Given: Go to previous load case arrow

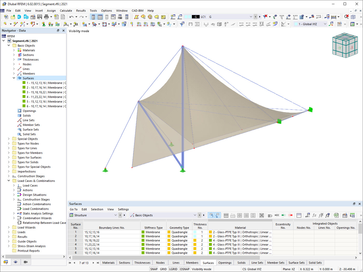Looking at the screenshot, I should click(x=256, y=17).
